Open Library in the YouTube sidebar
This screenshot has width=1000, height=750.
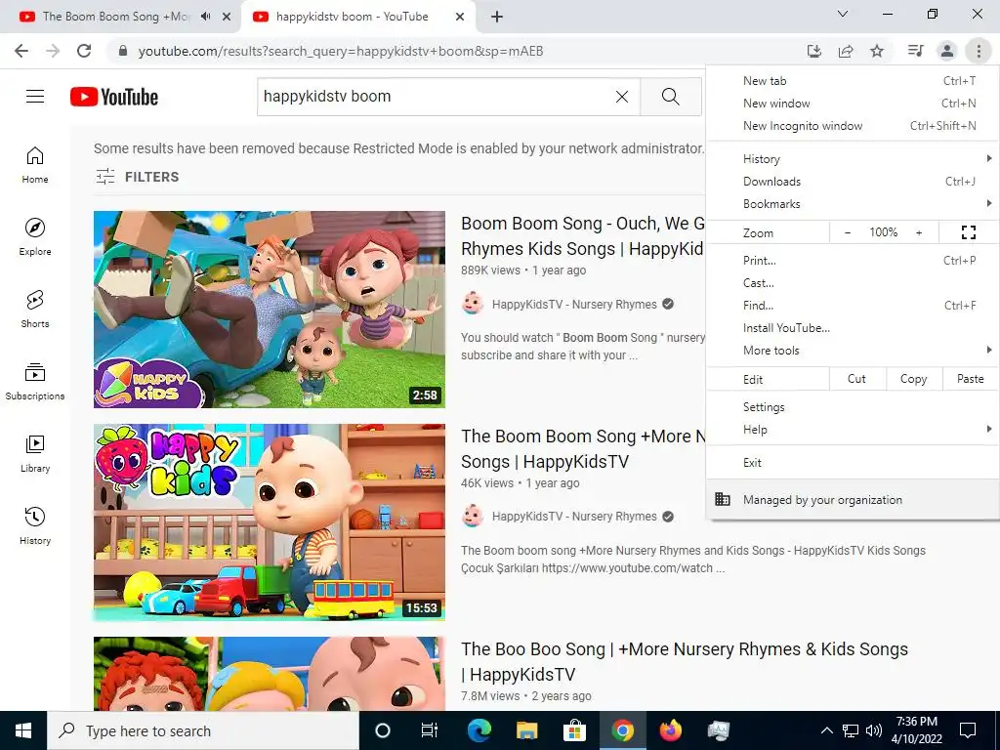tap(35, 453)
